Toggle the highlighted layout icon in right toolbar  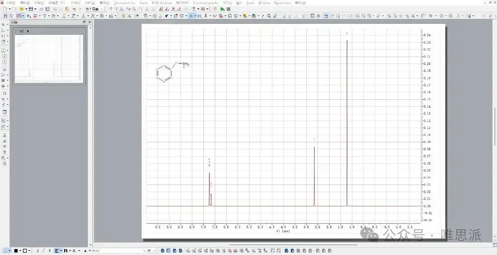pyautogui.click(x=326, y=16)
